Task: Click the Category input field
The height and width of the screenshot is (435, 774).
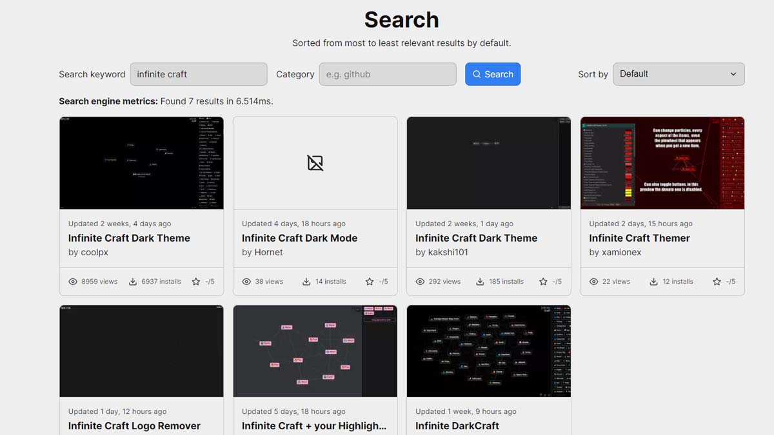Action: (387, 74)
